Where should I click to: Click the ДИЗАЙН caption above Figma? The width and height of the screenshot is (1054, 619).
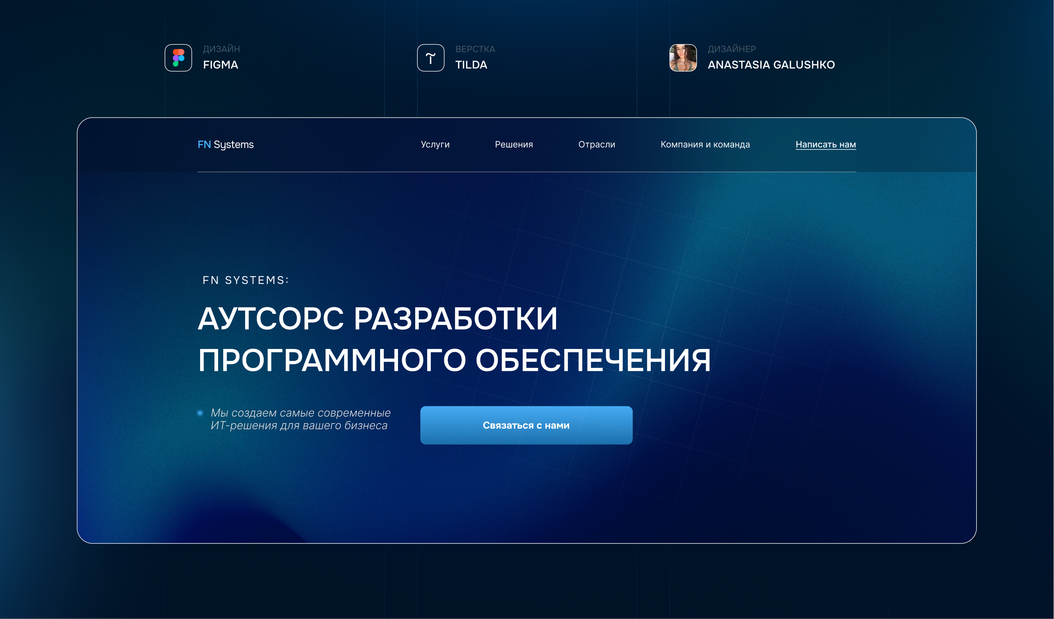(221, 49)
